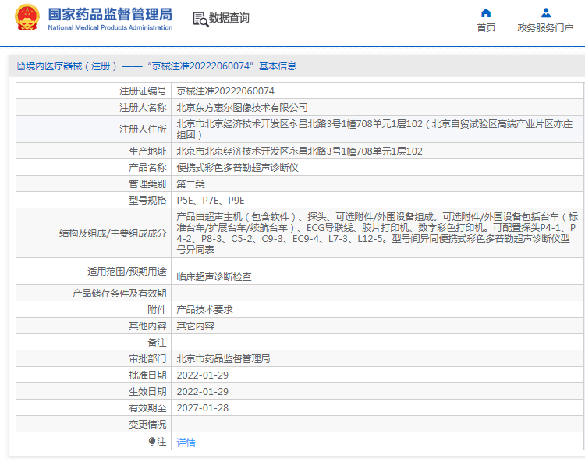
Task: Click the expiry date 2027-01-28
Action: [202, 407]
